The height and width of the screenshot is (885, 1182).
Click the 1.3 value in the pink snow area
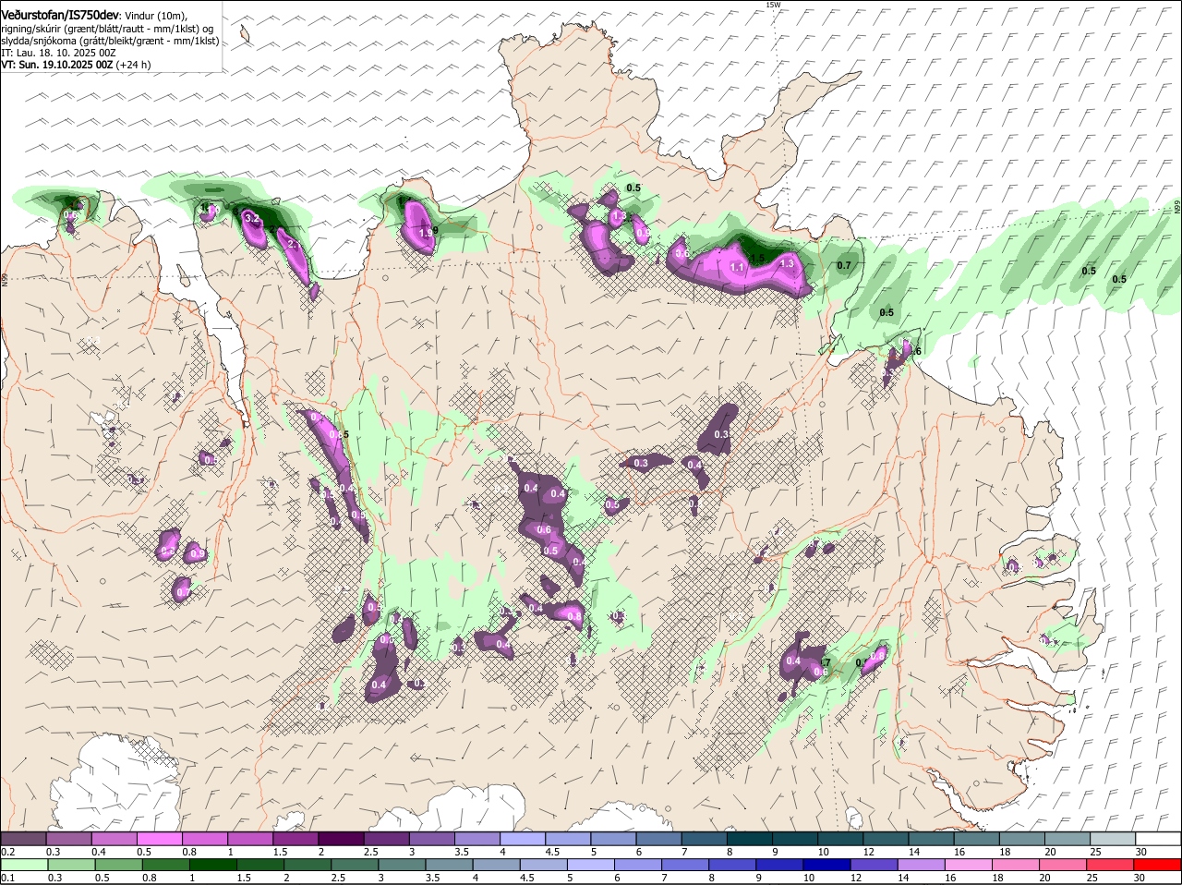[787, 263]
